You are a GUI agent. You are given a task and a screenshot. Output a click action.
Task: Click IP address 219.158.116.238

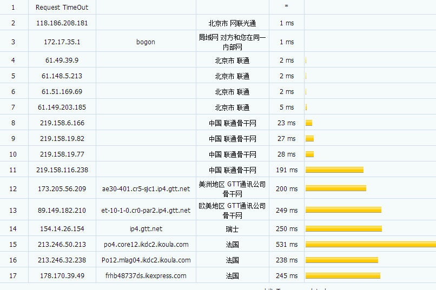coord(62,170)
